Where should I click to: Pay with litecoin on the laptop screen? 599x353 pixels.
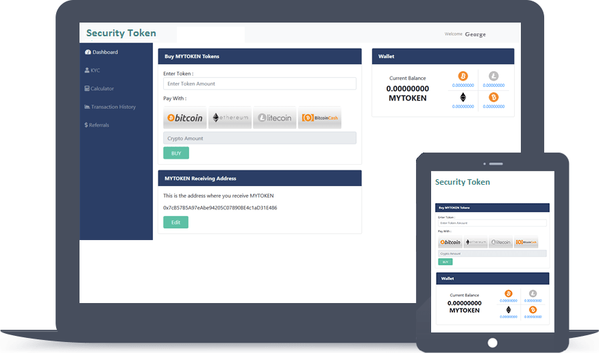pyautogui.click(x=275, y=118)
